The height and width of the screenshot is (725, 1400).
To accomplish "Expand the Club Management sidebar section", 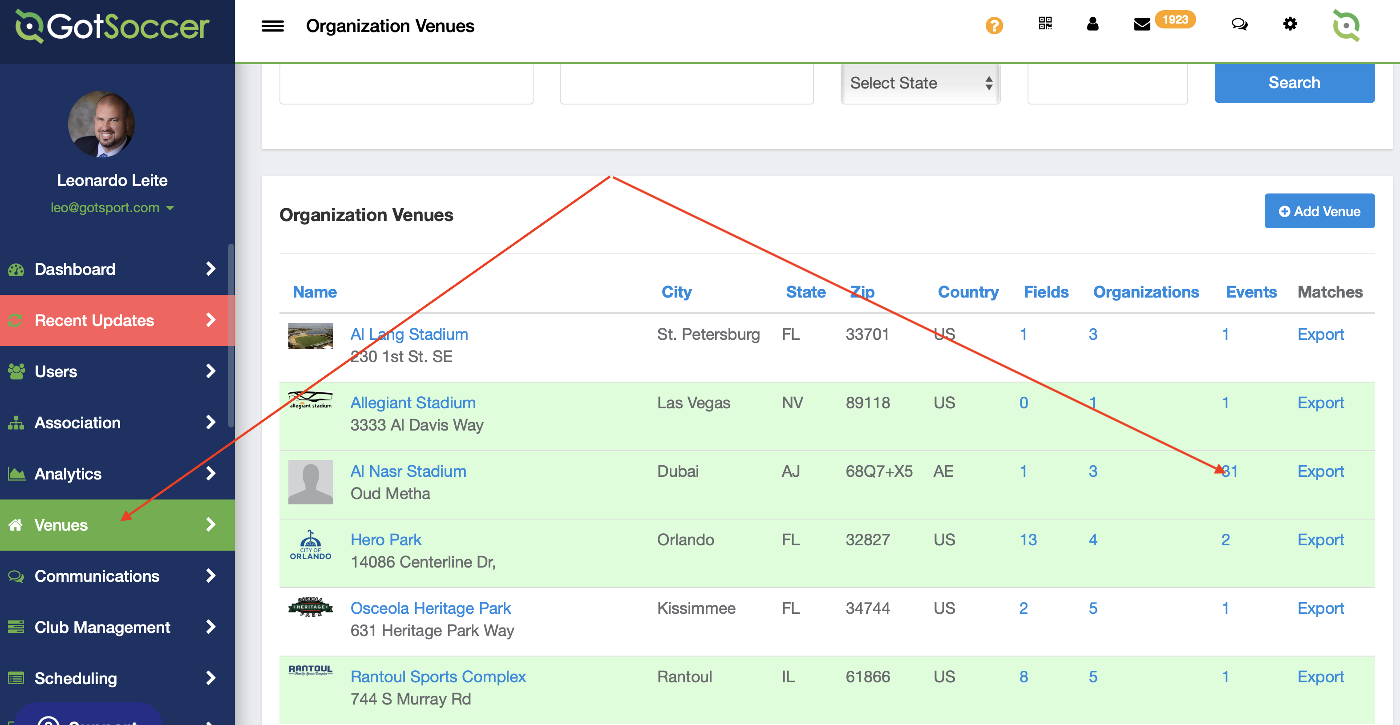I will [x=102, y=627].
